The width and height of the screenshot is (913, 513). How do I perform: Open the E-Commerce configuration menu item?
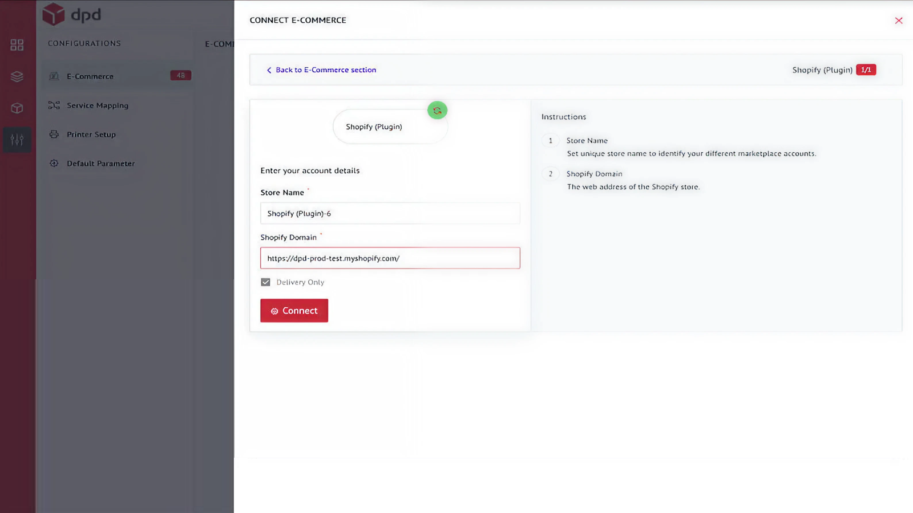(90, 76)
